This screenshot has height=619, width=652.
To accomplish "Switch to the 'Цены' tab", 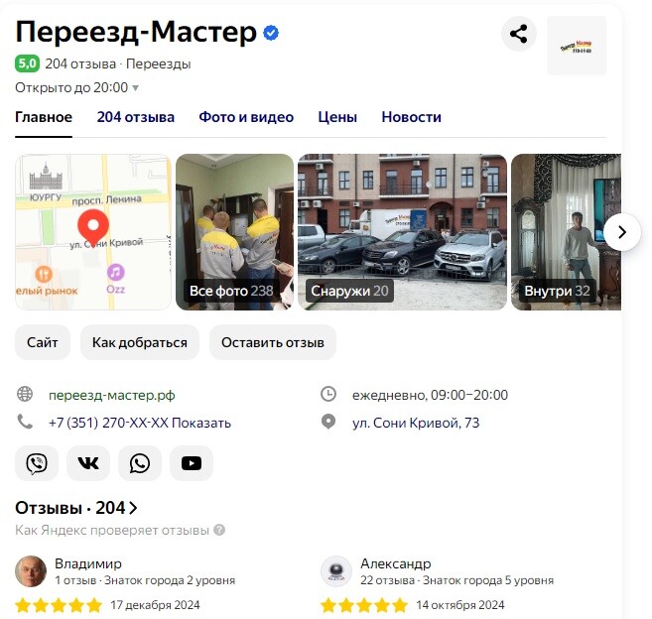I will coord(337,117).
